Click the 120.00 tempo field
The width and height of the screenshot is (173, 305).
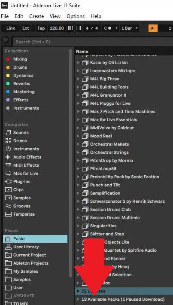pyautogui.click(x=57, y=28)
